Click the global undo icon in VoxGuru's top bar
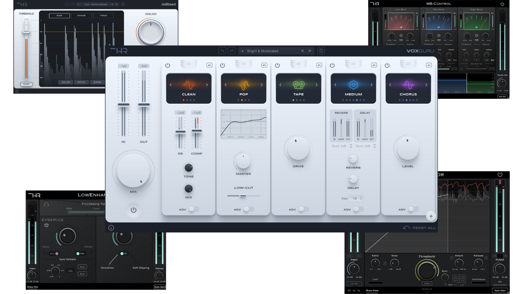This screenshot has width=523, height=294. click(222, 50)
